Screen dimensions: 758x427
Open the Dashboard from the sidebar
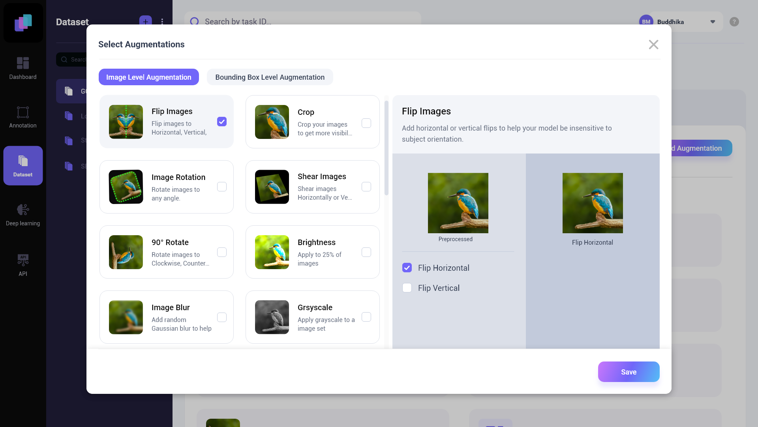pyautogui.click(x=23, y=68)
